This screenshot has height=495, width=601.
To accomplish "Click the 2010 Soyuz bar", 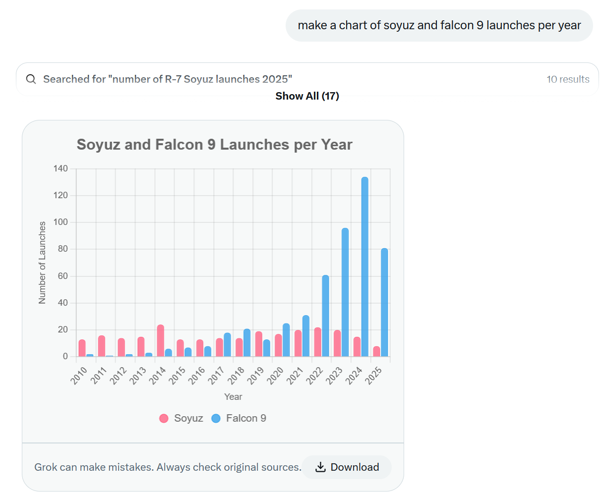I will (x=82, y=348).
